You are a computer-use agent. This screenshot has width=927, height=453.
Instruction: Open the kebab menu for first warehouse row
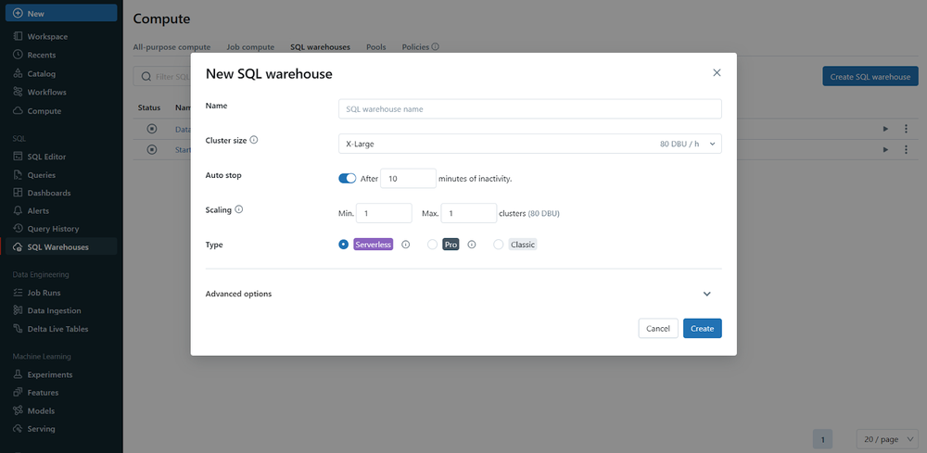point(906,129)
